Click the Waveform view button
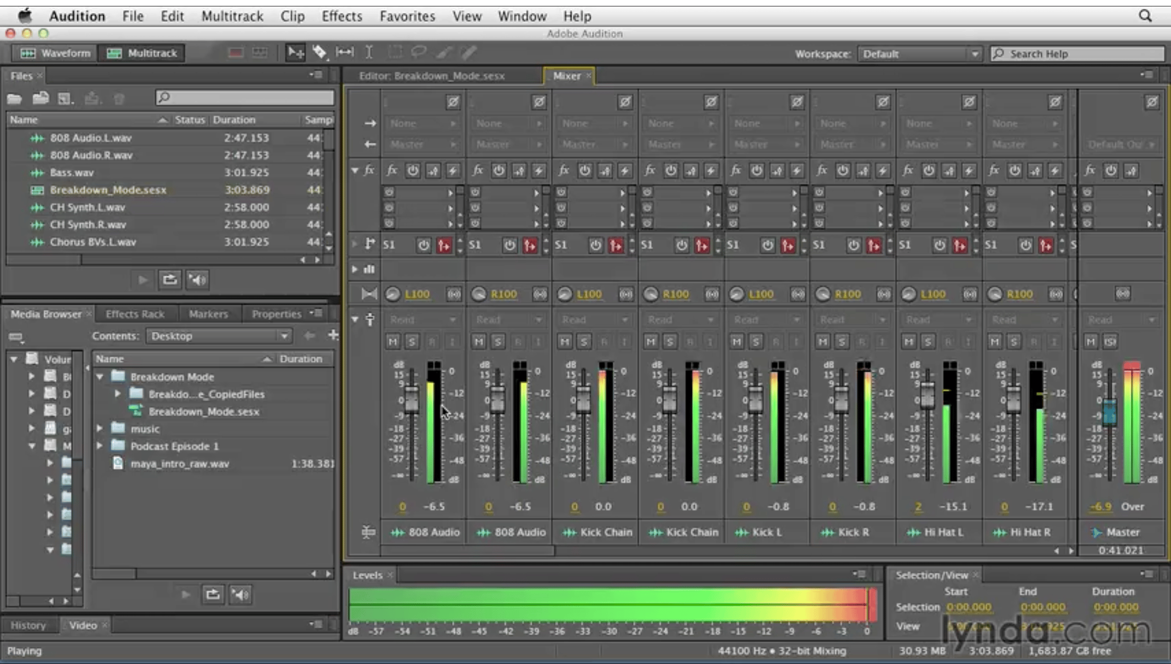Image resolution: width=1171 pixels, height=664 pixels. (x=54, y=53)
